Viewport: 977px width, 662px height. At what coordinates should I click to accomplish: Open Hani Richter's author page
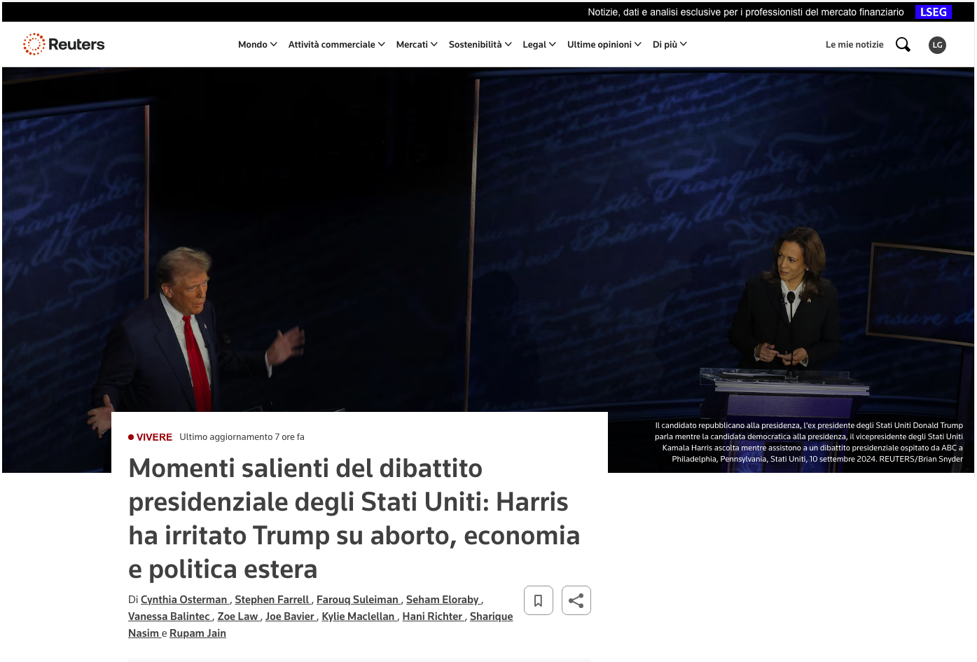coord(433,616)
